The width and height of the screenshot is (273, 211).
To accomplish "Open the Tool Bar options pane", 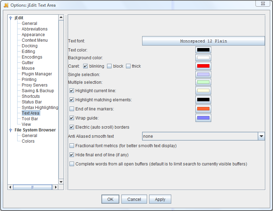I will [x=30, y=118].
